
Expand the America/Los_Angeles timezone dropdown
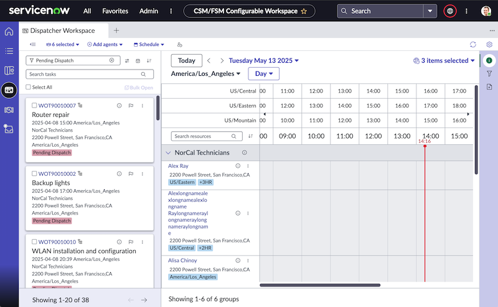pos(205,73)
